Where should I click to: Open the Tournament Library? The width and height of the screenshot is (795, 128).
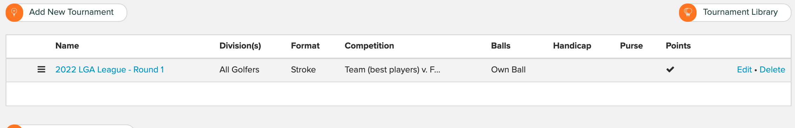coord(735,13)
